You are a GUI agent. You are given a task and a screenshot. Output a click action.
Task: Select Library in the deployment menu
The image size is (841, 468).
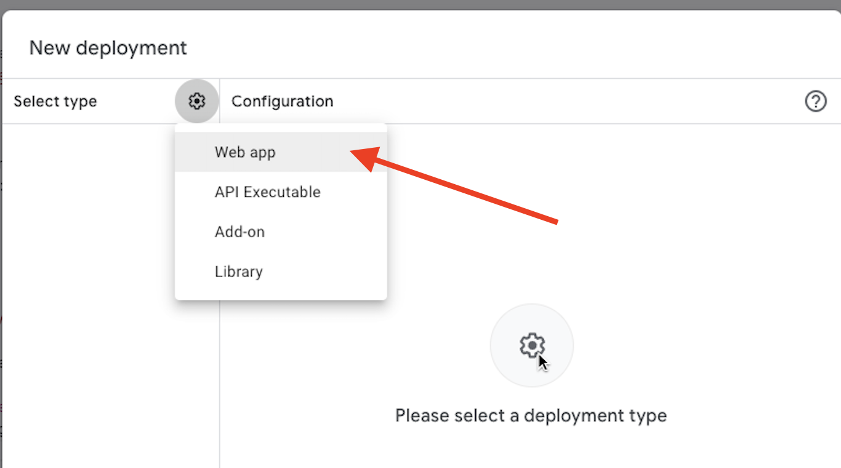pos(238,272)
